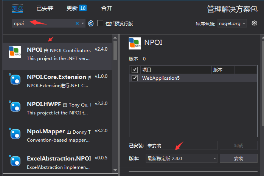Select the ExcelAbstraction.NPOI package icon
This screenshot has width=264, height=176.
pyautogui.click(x=15, y=161)
